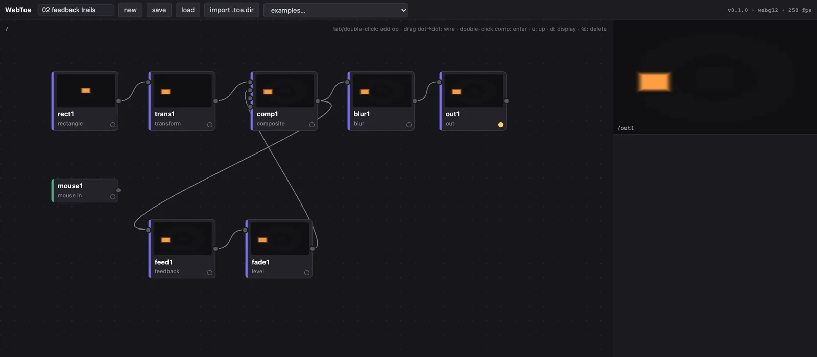Click comp1 top input connector dot
The width and height of the screenshot is (817, 357).
click(x=250, y=82)
